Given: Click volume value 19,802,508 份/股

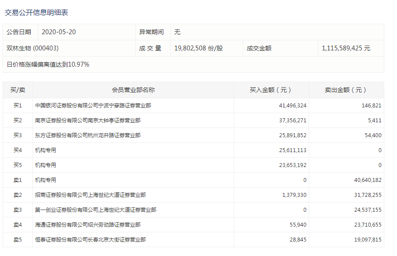Looking at the screenshot, I should point(198,48).
